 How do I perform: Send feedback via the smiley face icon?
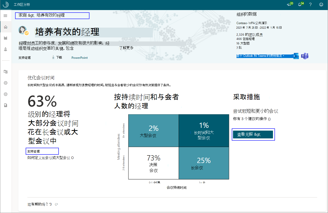(321, 5)
